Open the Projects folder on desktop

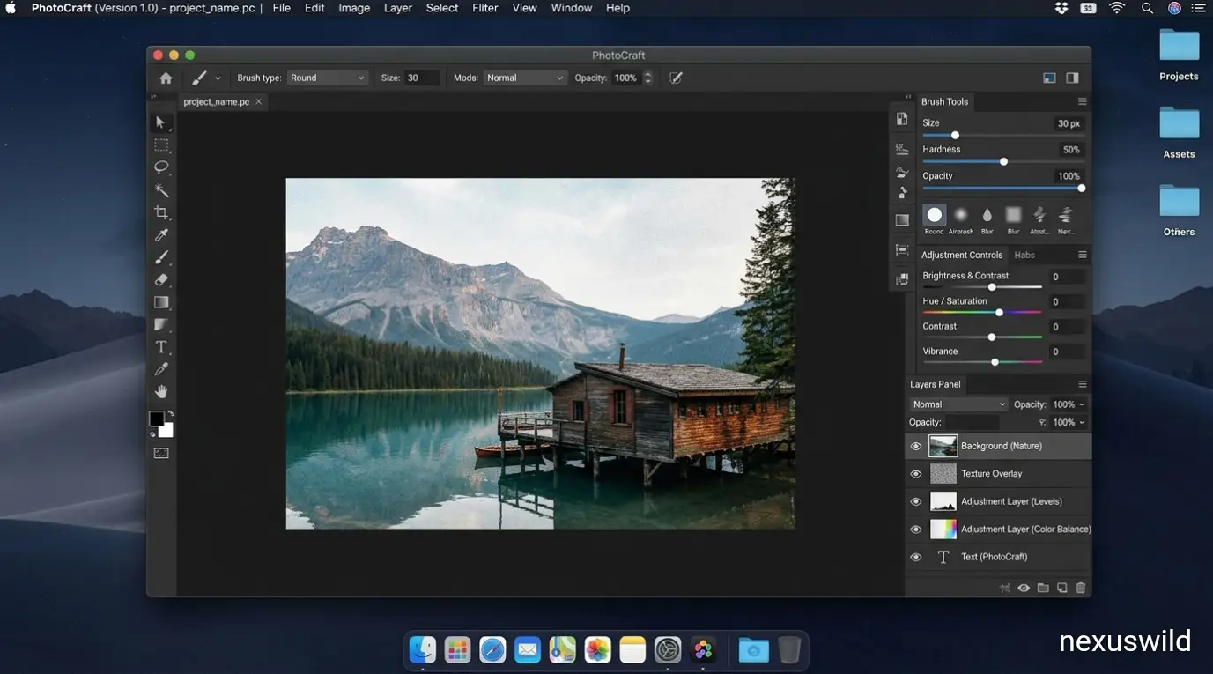coord(1179,55)
